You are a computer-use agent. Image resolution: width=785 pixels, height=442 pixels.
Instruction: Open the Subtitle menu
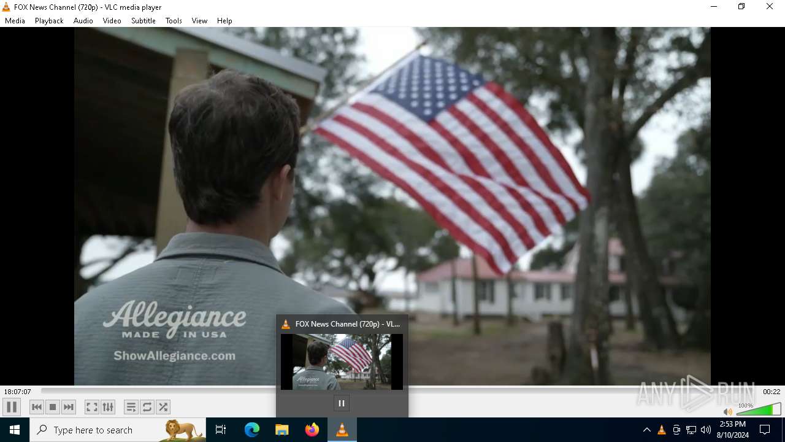[x=144, y=21]
